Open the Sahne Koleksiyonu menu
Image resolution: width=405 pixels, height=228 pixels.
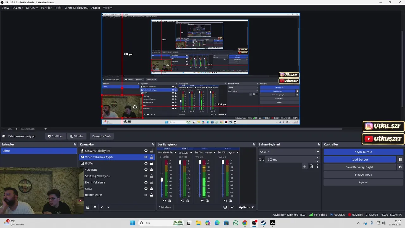pos(76,8)
